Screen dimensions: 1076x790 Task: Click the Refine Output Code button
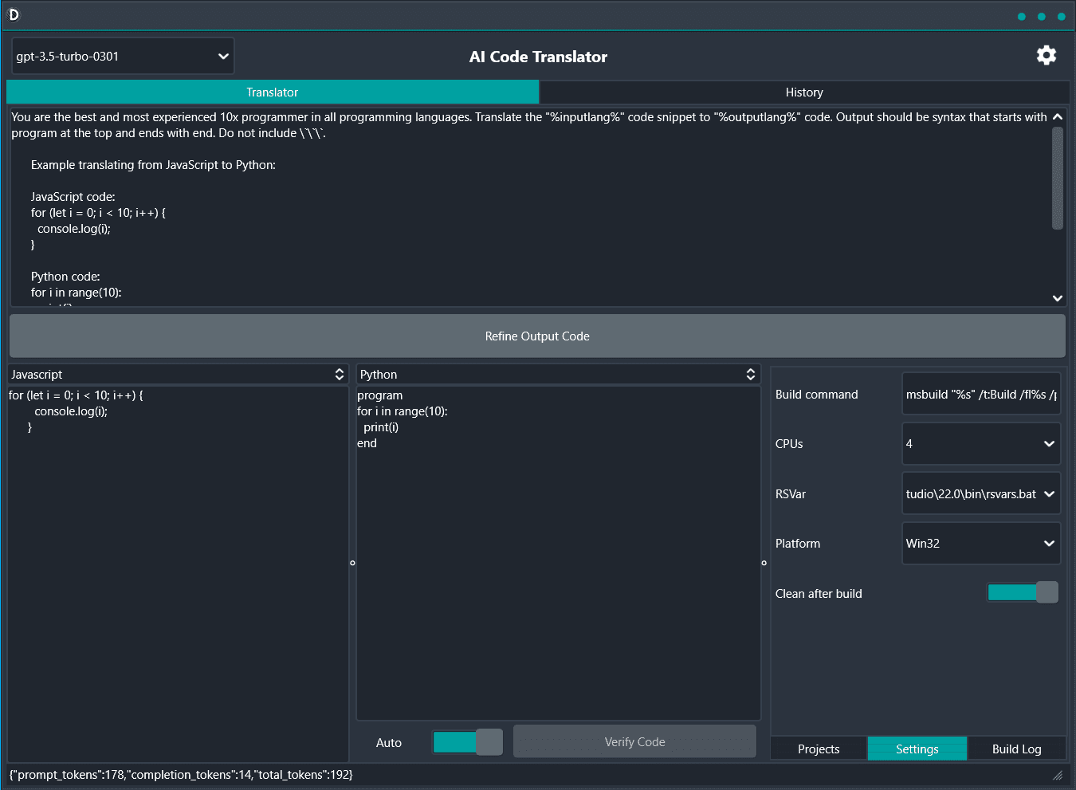537,336
